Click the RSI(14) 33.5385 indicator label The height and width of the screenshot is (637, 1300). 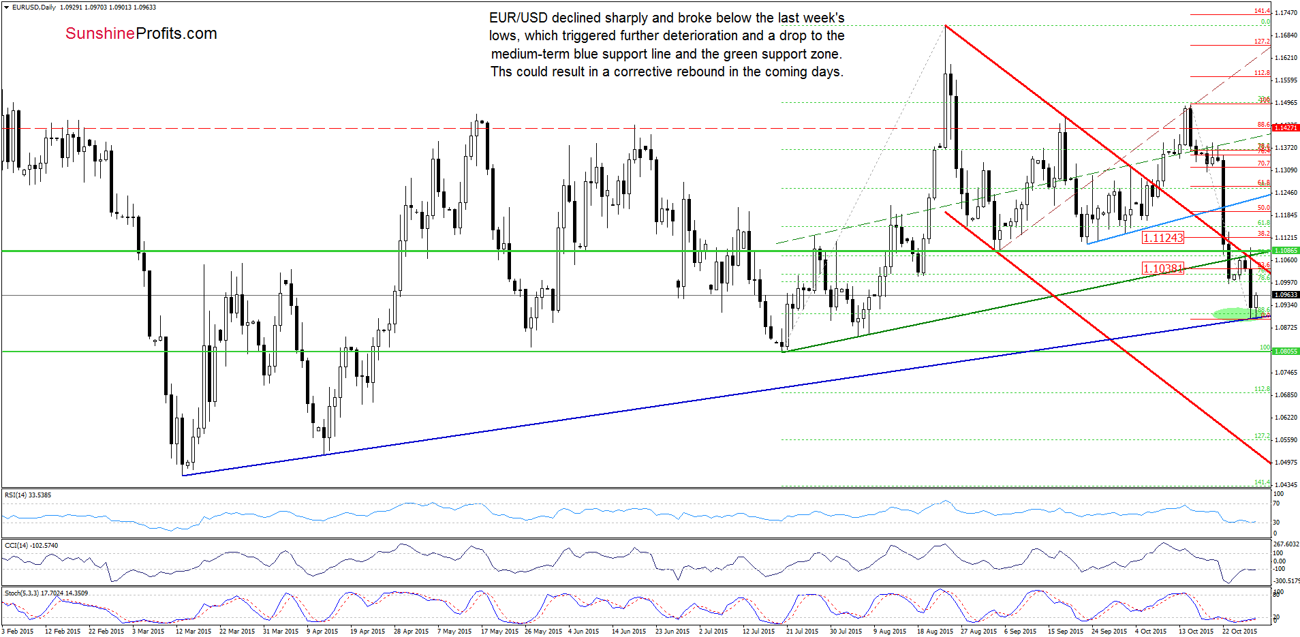coord(28,495)
